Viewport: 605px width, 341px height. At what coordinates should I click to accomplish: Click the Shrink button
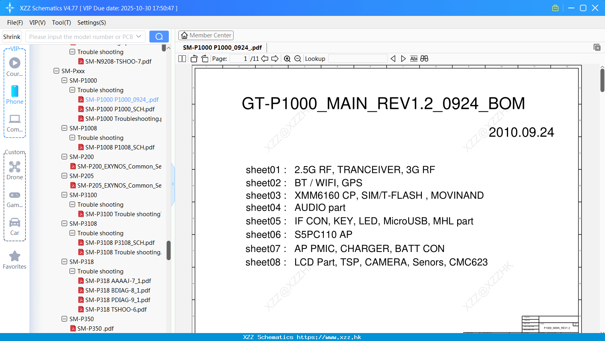point(12,37)
